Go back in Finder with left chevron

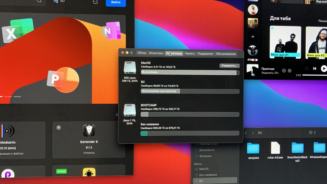click(246, 133)
